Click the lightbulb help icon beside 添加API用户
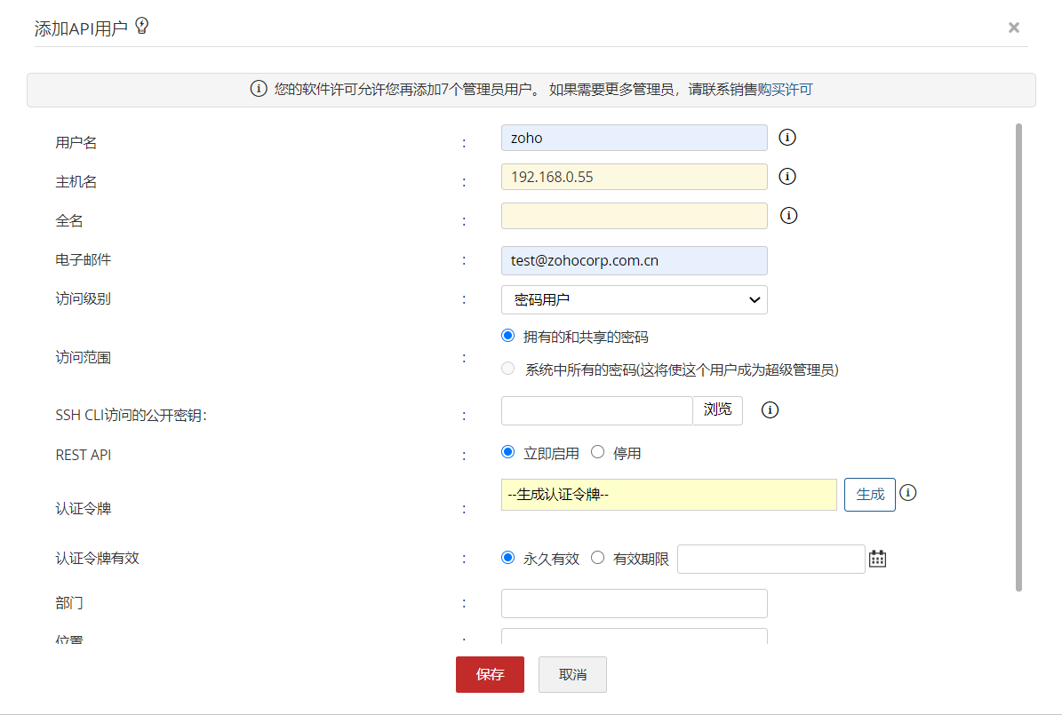 click(x=141, y=26)
